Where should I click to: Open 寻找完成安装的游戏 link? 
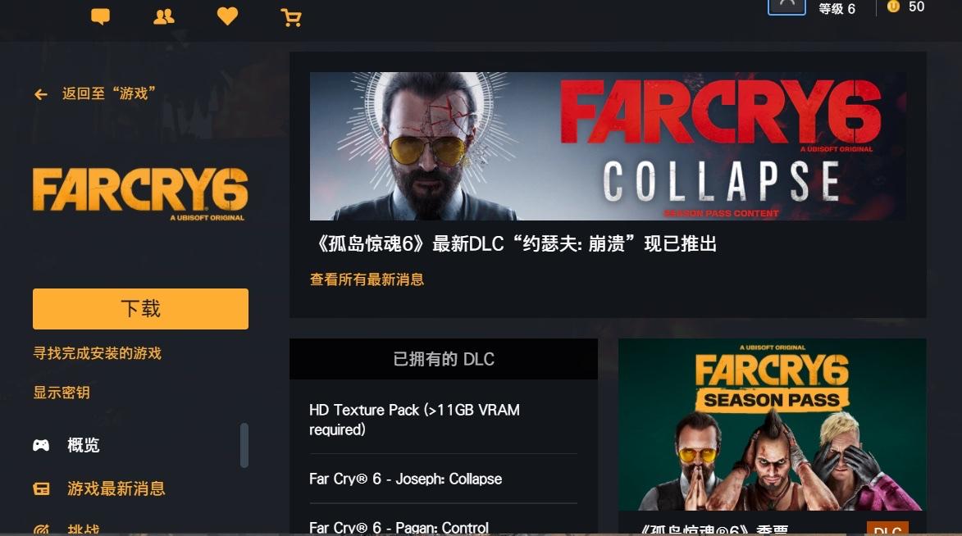point(97,353)
